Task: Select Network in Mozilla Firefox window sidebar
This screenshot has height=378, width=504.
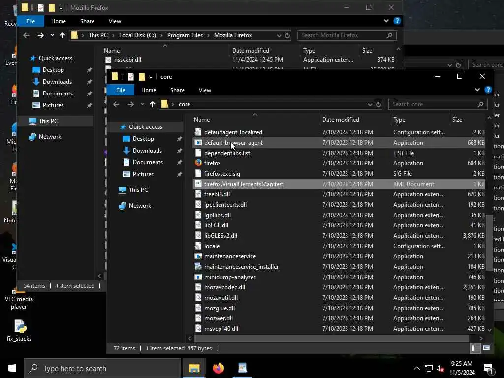Action: [50, 137]
